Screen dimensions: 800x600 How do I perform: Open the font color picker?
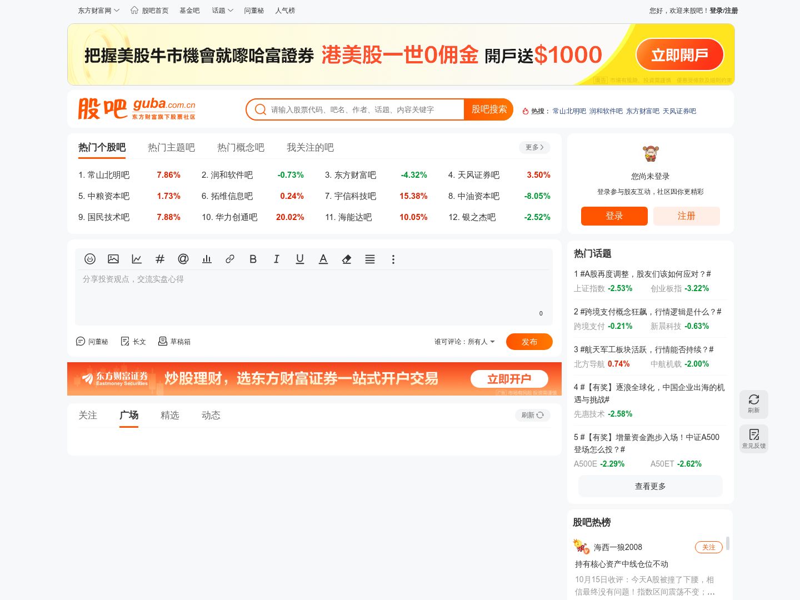323,259
